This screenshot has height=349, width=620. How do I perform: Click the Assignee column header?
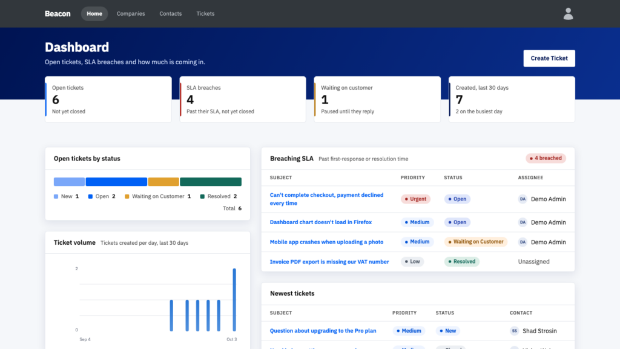530,178
